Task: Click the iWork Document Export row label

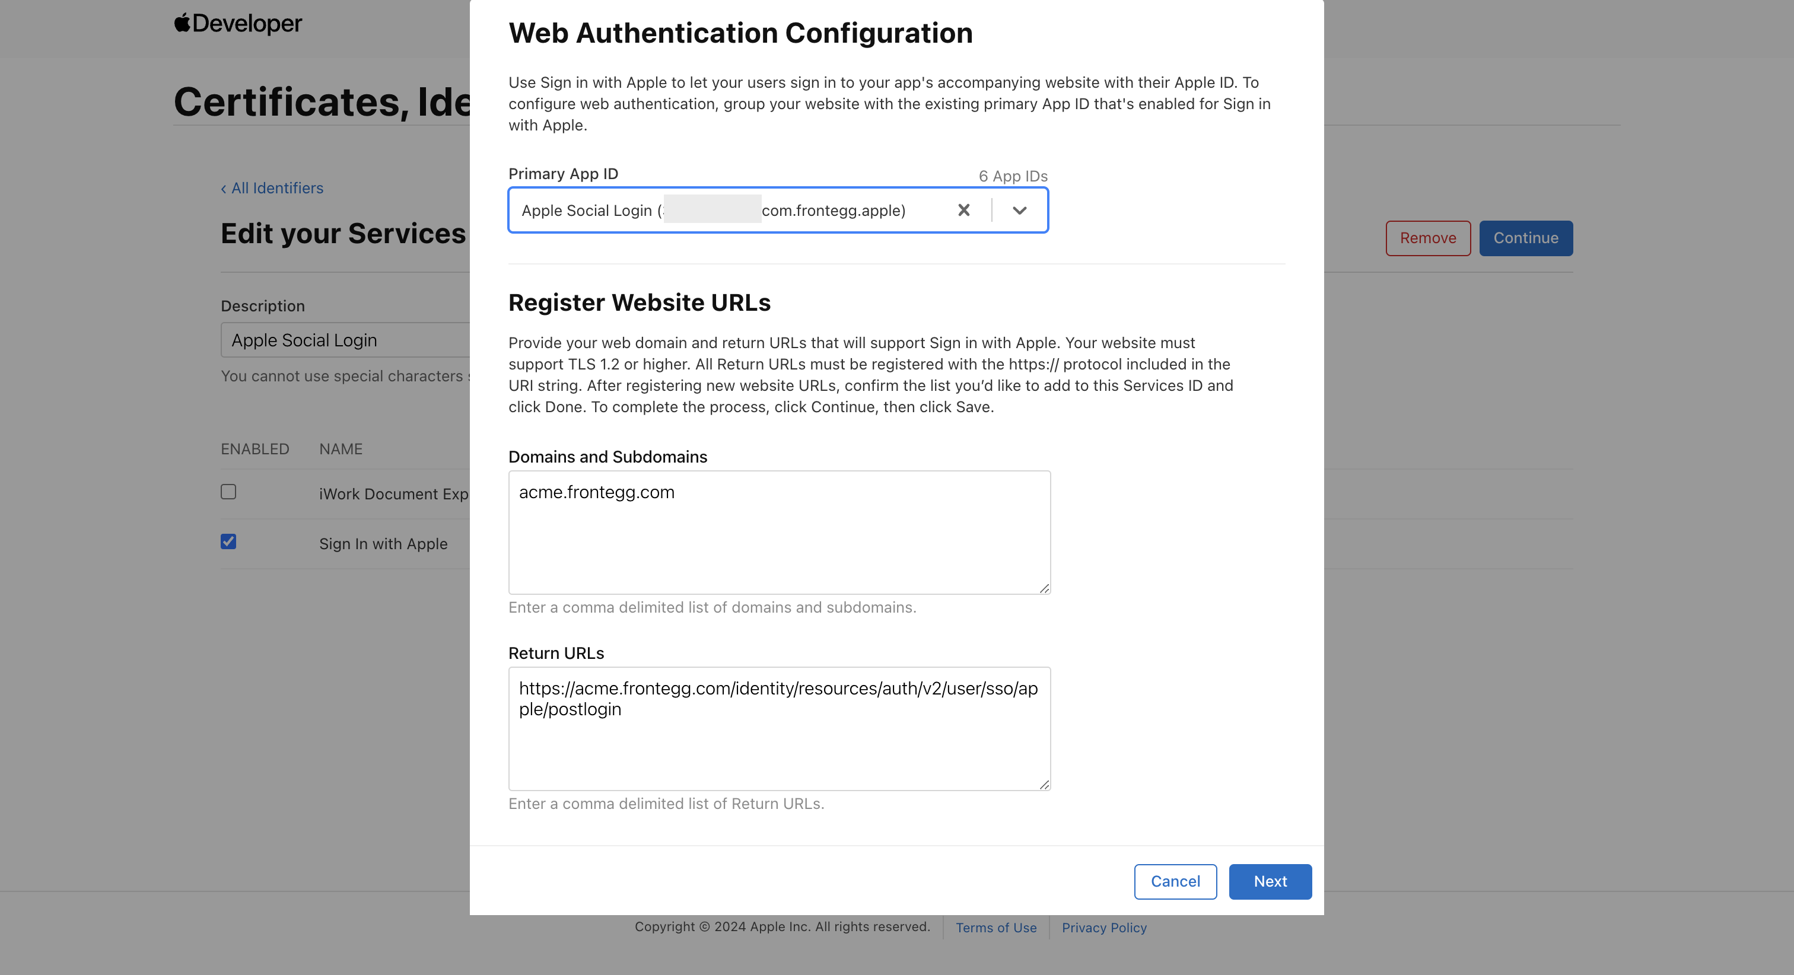Action: [393, 494]
